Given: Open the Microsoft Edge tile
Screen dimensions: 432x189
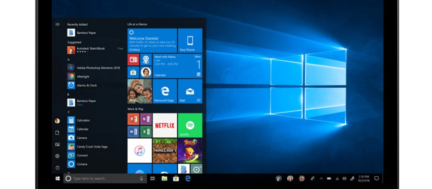Looking at the screenshot, I should [165, 91].
